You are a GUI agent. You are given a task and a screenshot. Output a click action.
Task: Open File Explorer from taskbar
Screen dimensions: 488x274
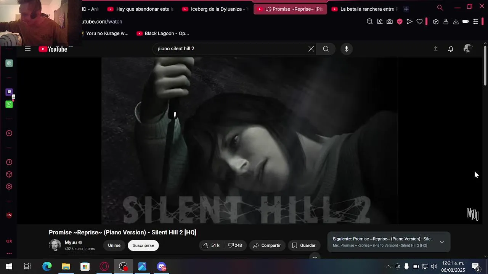point(66,266)
